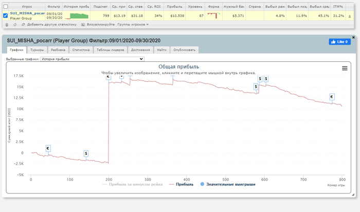
Task: Open the 'Разбивка' tab
Action: click(x=58, y=50)
